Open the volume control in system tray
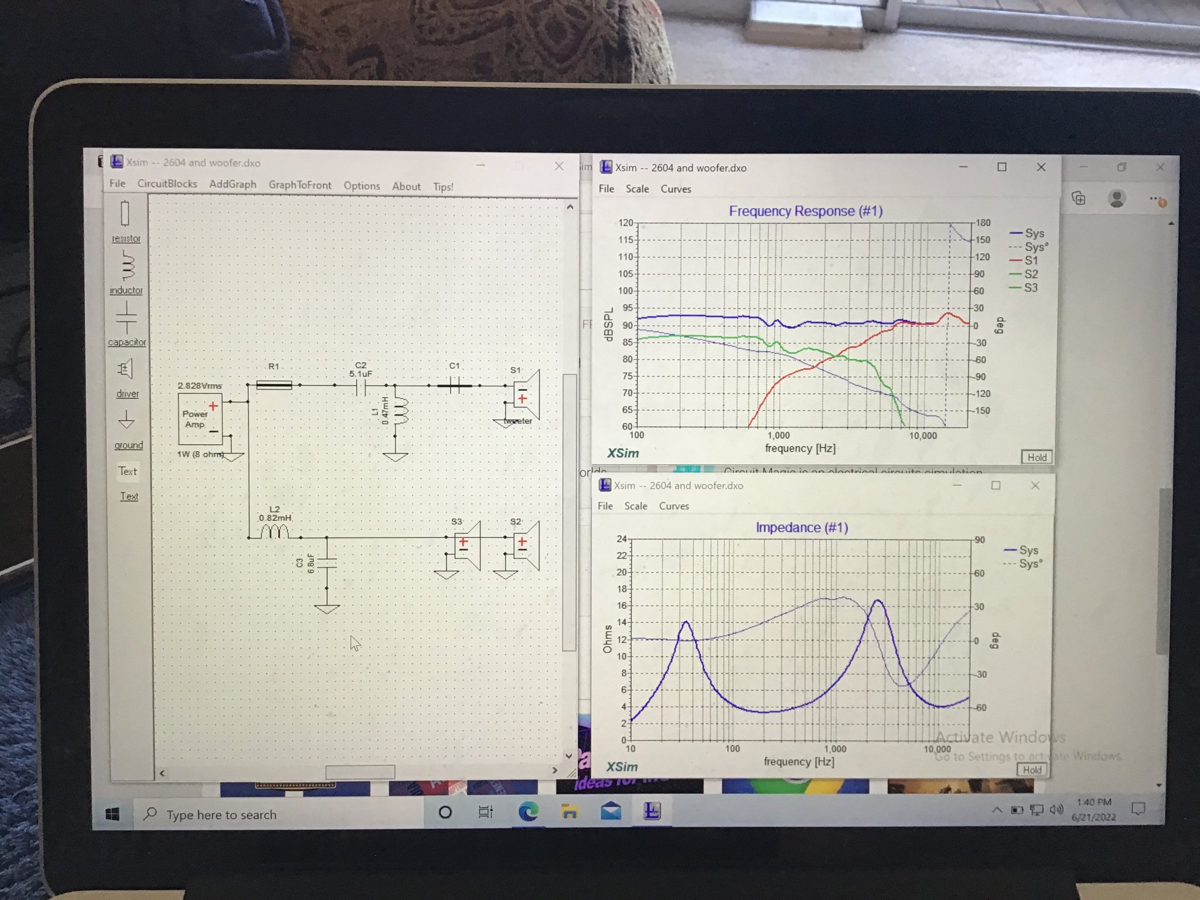The height and width of the screenshot is (900, 1200). click(1056, 810)
